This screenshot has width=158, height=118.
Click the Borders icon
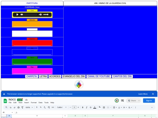(x=104, y=107)
